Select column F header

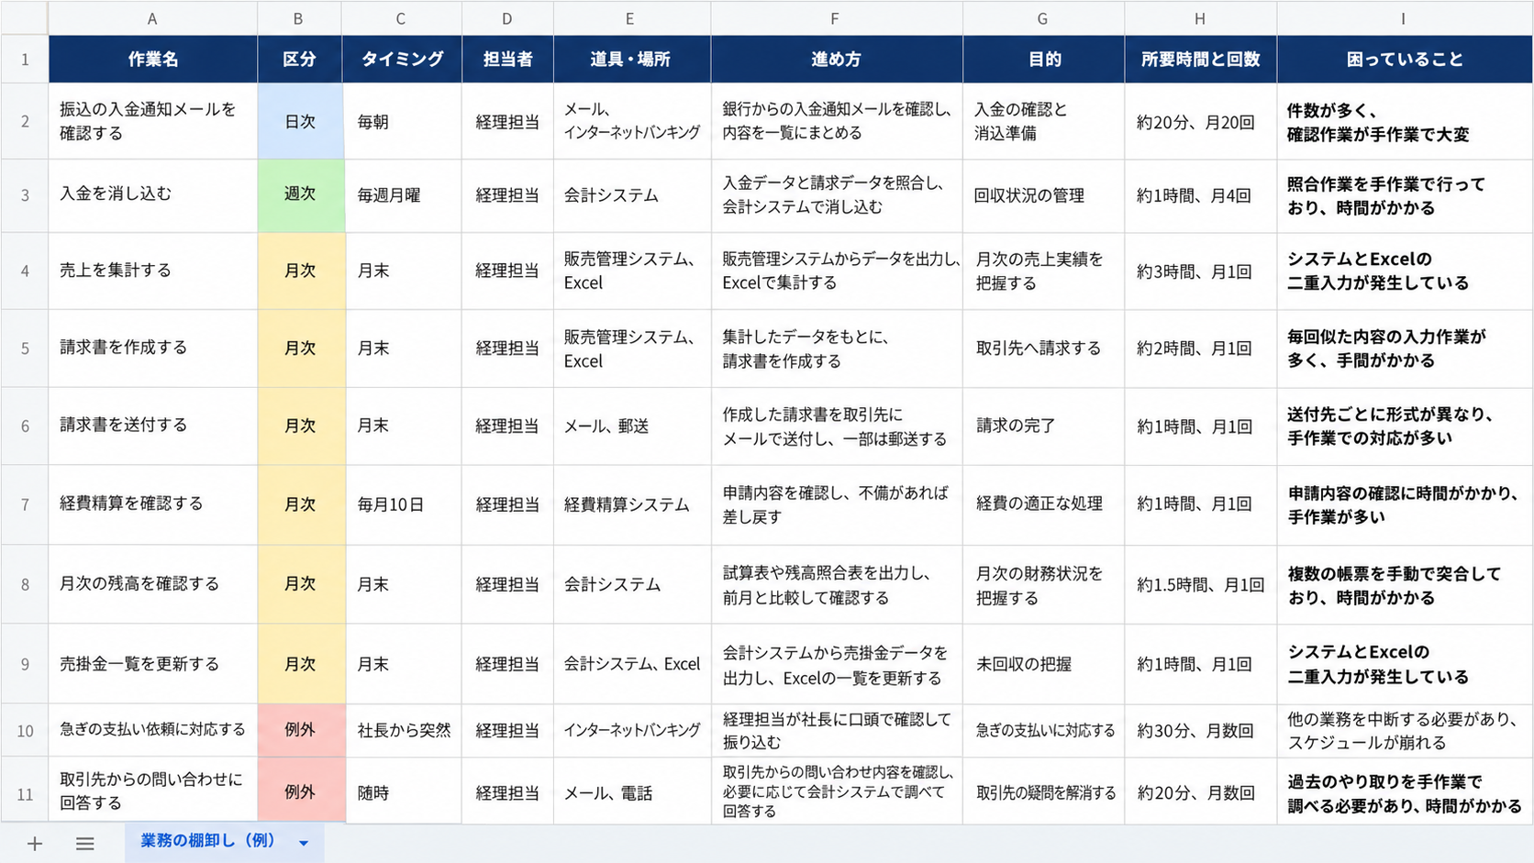836,18
